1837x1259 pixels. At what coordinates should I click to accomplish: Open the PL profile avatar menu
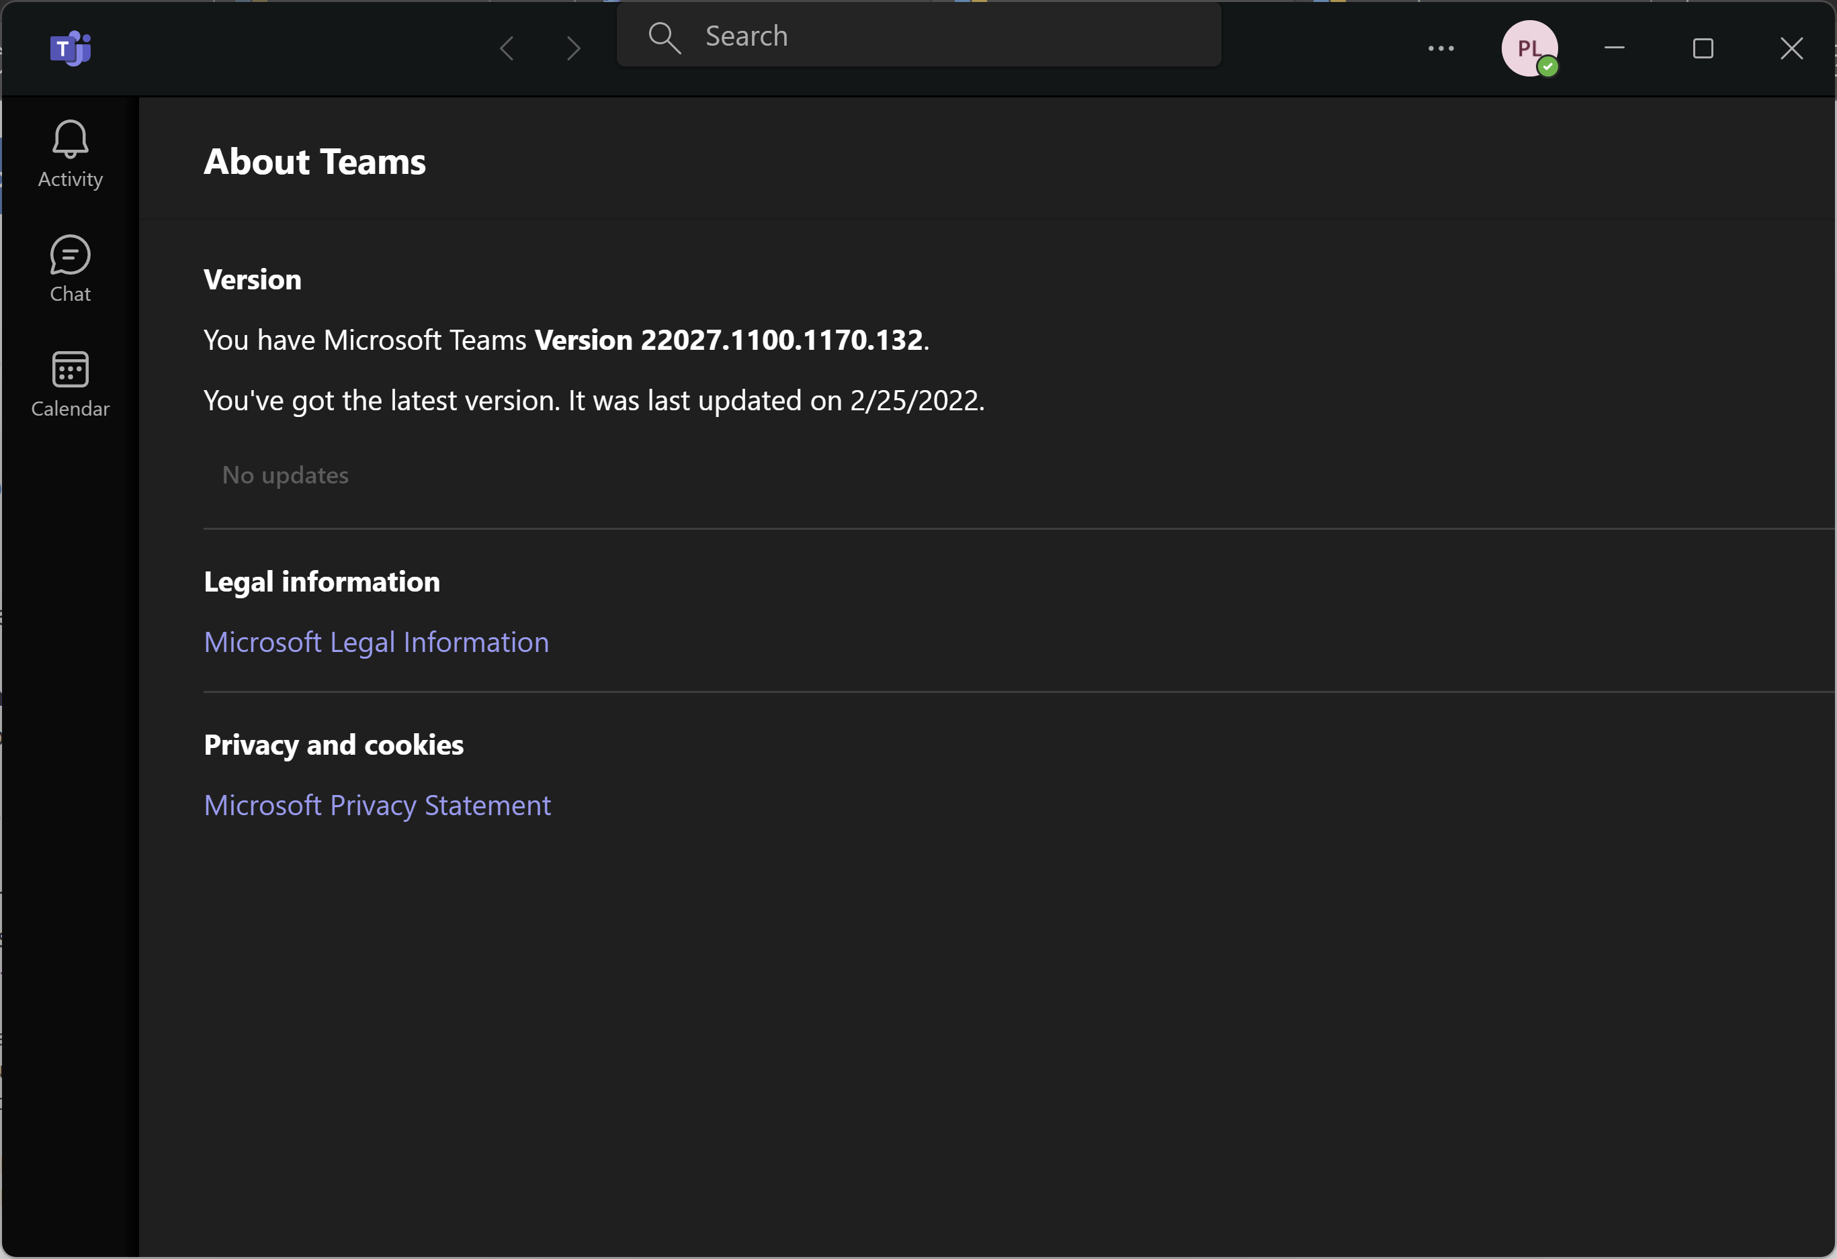point(1529,48)
